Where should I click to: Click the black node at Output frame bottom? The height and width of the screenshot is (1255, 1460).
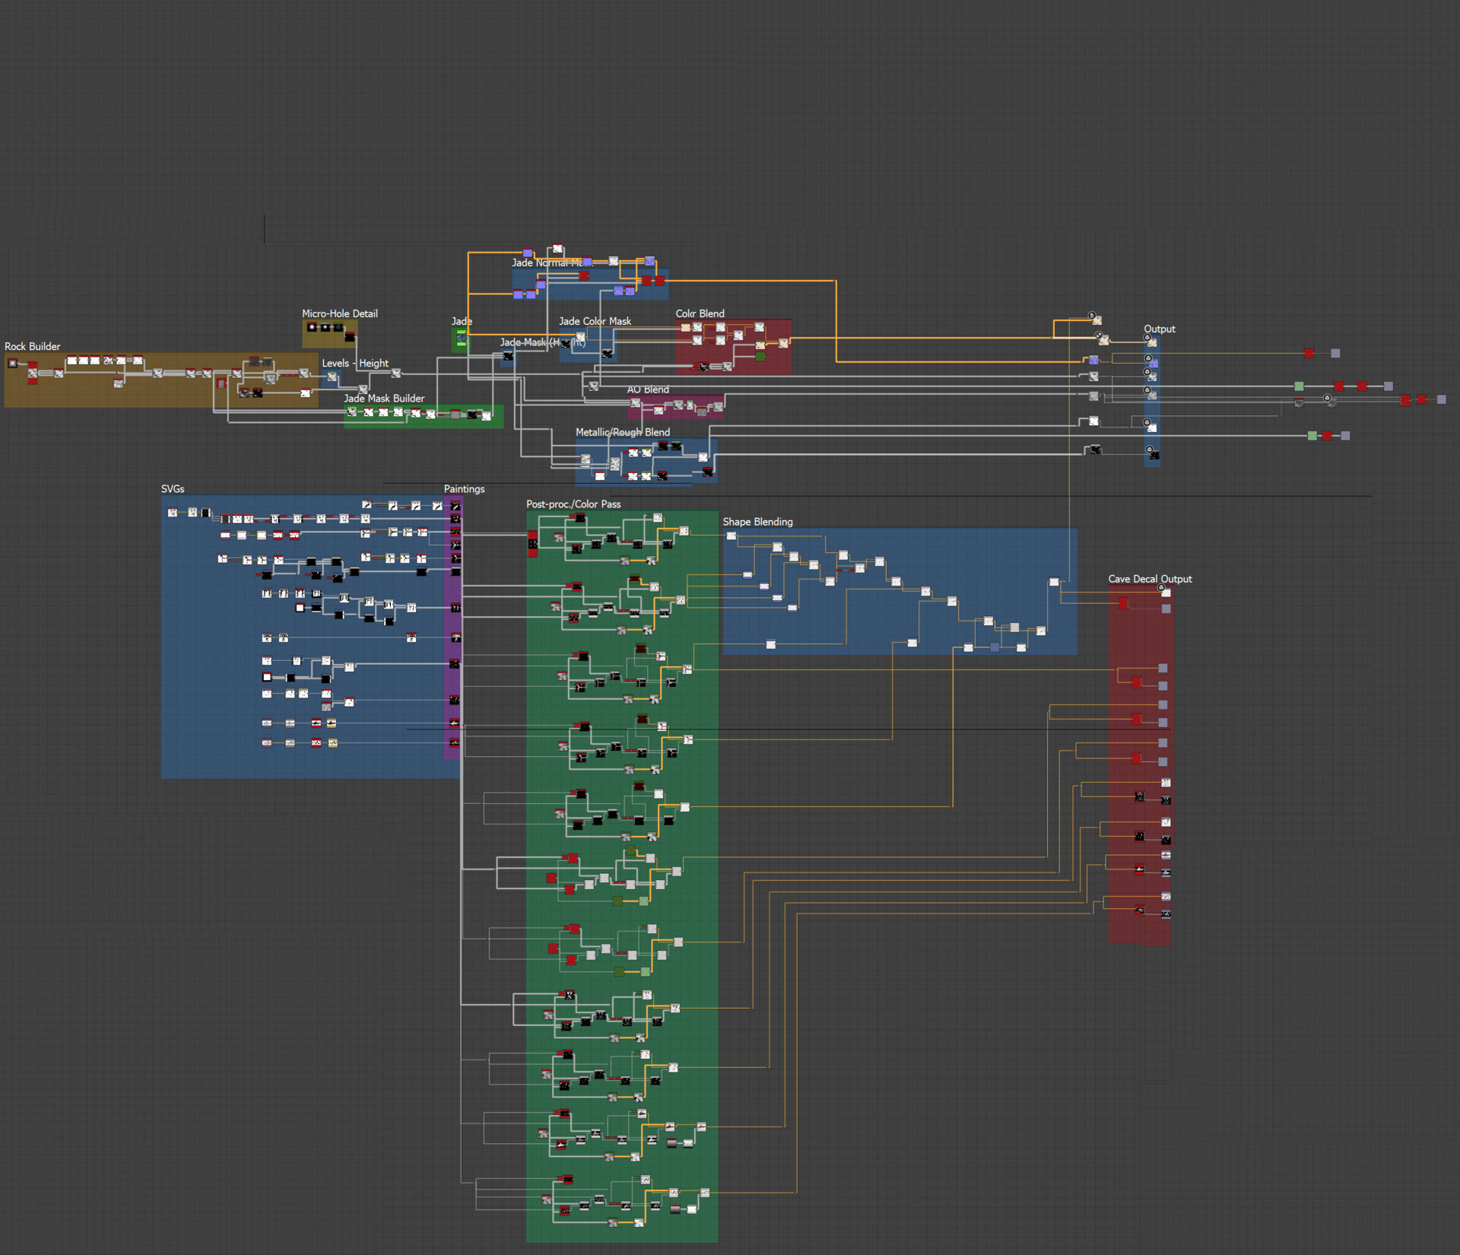(1154, 455)
